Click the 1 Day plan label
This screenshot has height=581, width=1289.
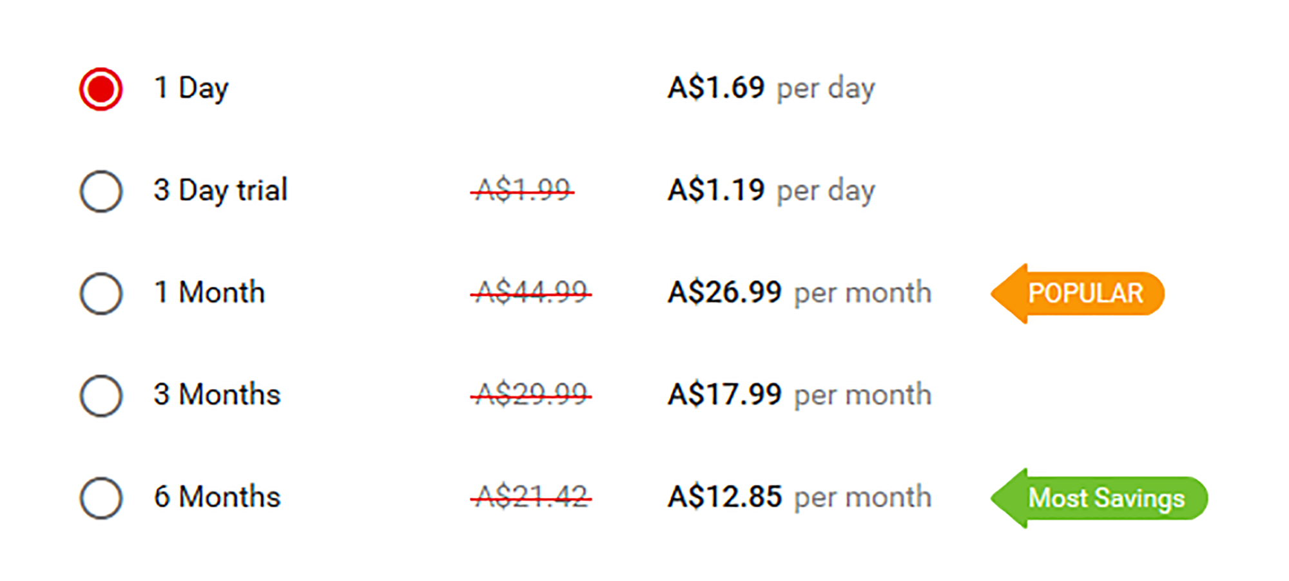coord(191,88)
